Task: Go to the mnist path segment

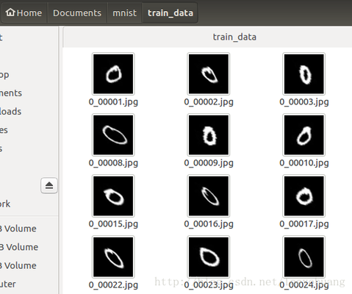Action: coord(124,13)
